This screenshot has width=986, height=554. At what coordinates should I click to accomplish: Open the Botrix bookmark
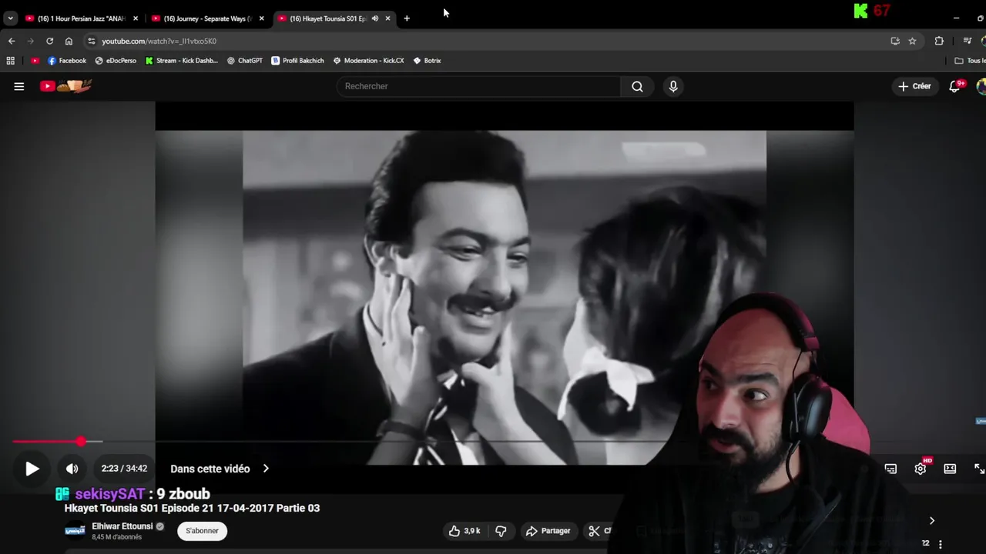click(x=428, y=60)
